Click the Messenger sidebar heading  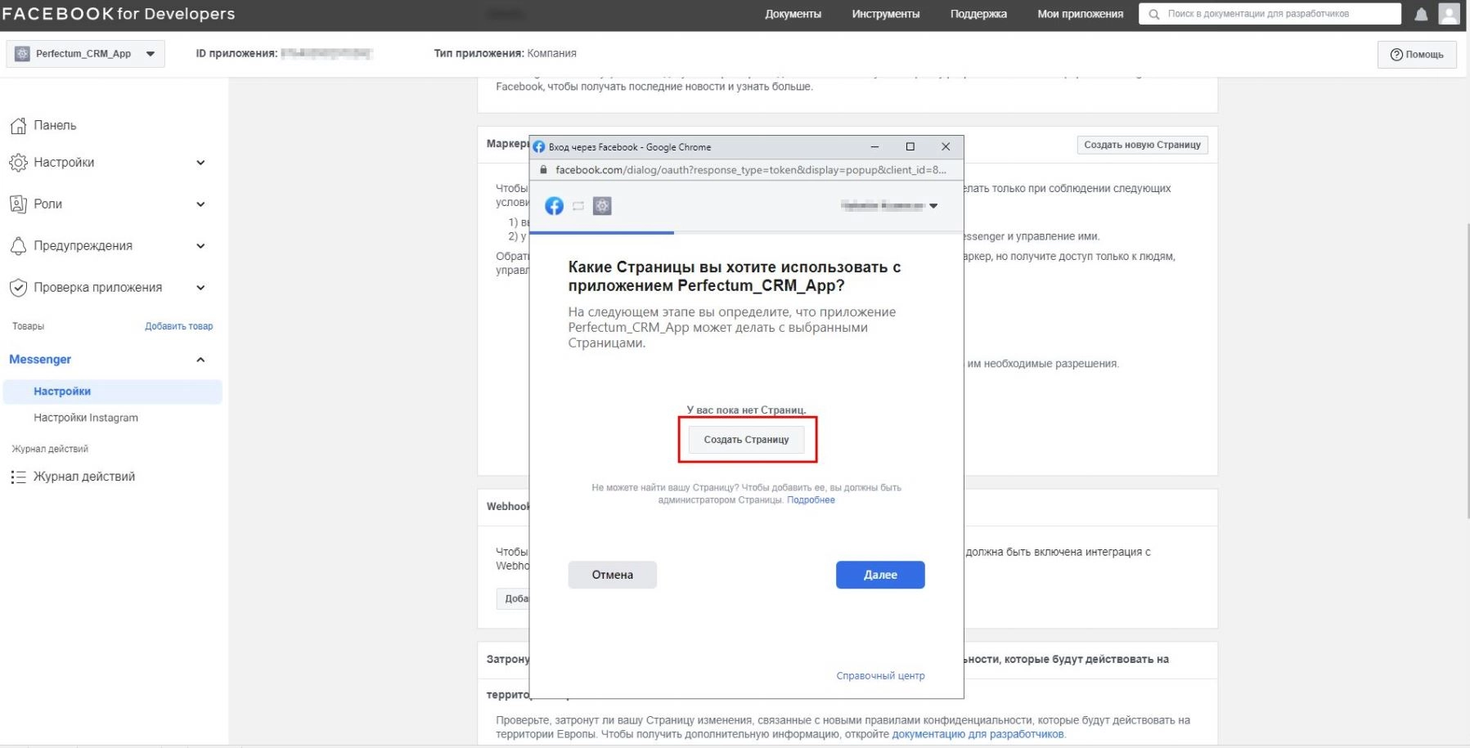40,360
